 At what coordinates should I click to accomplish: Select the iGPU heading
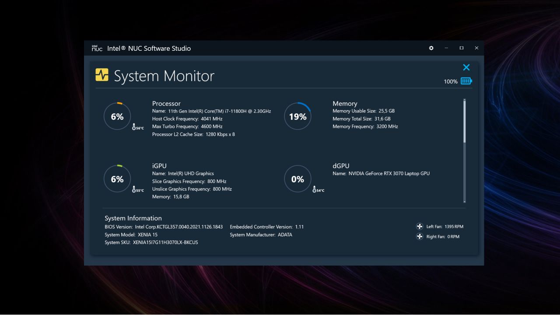click(x=159, y=166)
